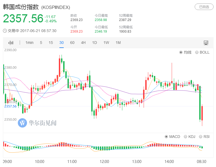Image resolution: width=216 pixels, height=167 pixels.
Task: Select the candlestick chart style icon
Action: pos(11,43)
